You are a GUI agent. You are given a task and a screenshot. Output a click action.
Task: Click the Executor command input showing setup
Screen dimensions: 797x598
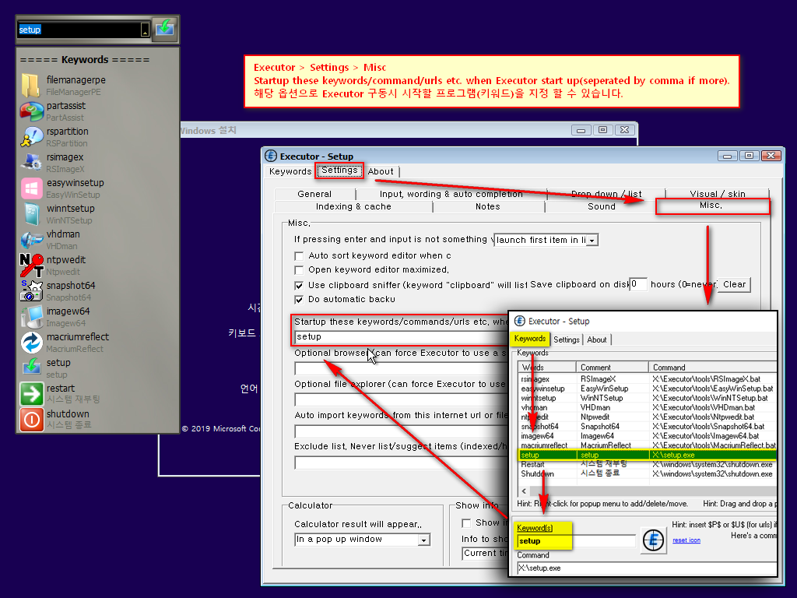[79, 30]
